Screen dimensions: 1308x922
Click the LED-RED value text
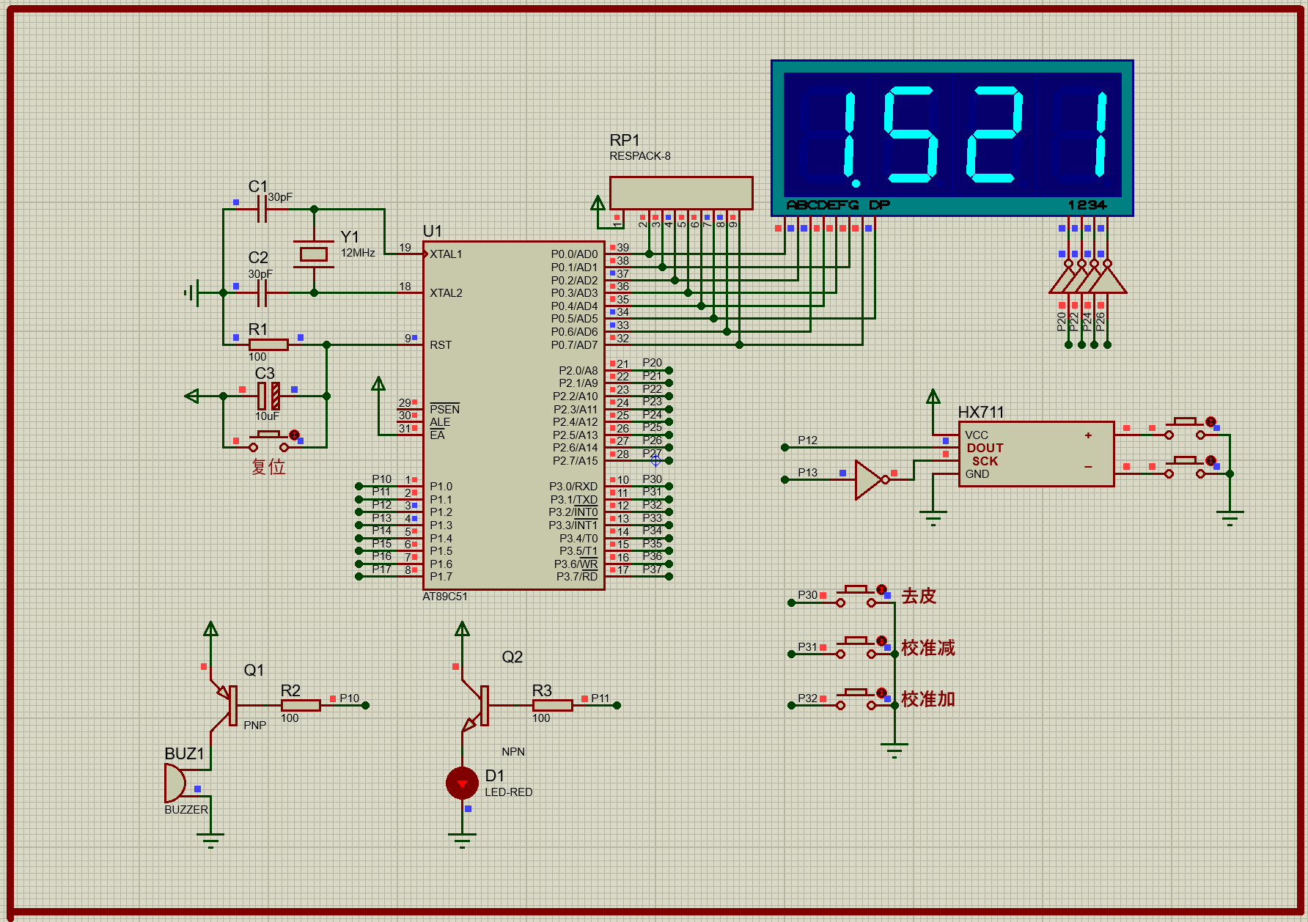pos(509,792)
